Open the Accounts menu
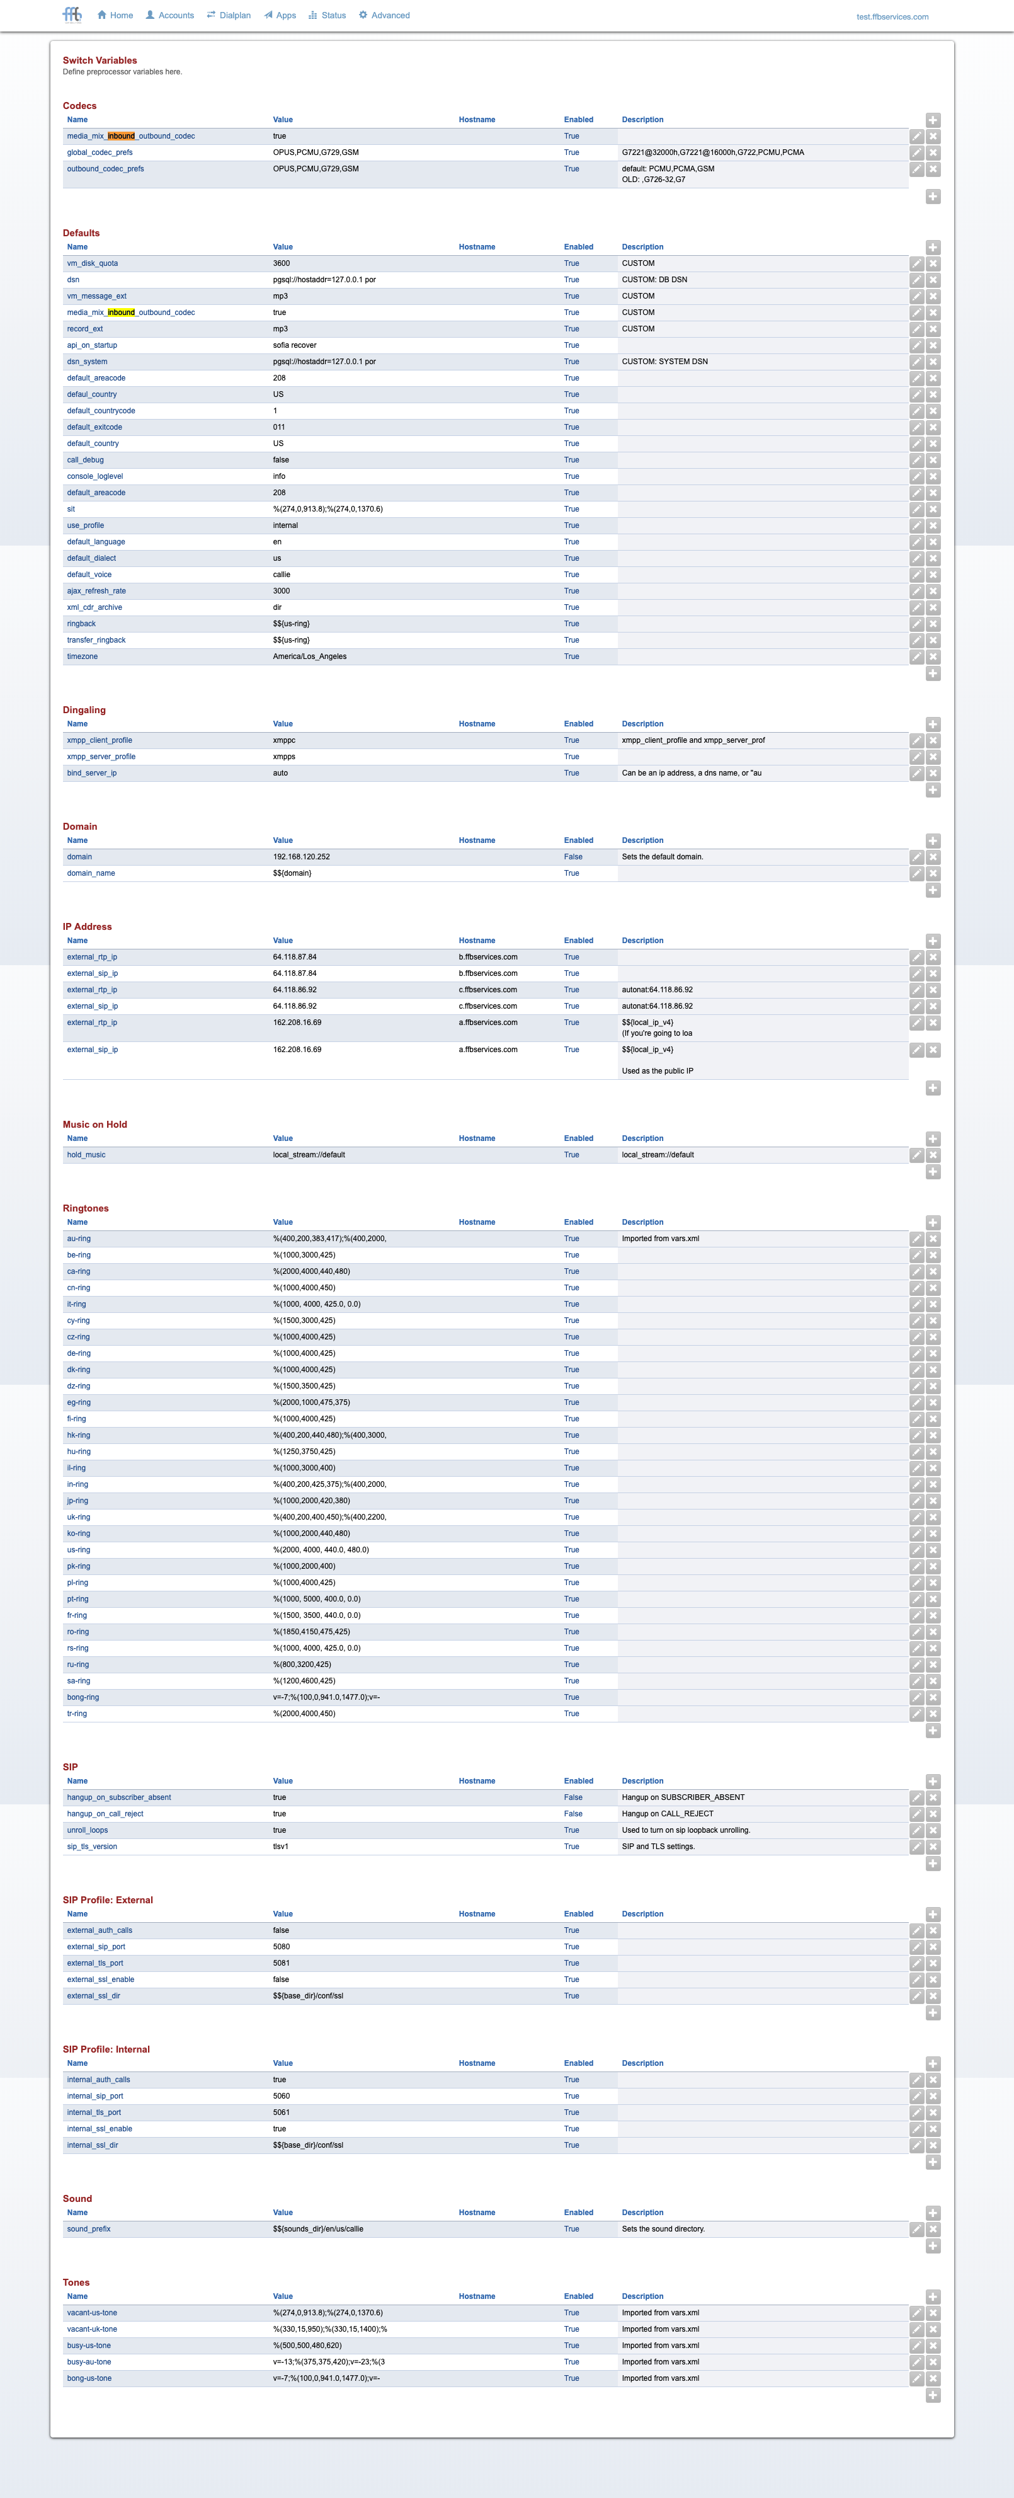 click(x=169, y=16)
